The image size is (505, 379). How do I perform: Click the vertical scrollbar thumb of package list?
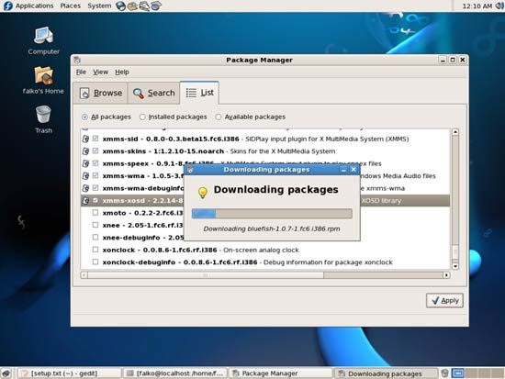pos(455,252)
